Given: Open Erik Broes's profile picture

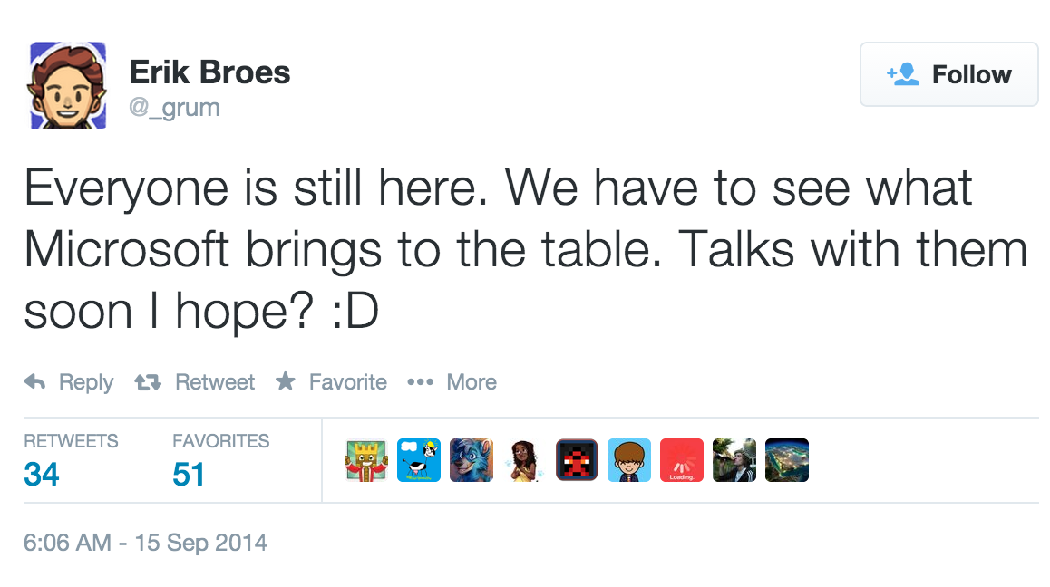Looking at the screenshot, I should [x=68, y=85].
